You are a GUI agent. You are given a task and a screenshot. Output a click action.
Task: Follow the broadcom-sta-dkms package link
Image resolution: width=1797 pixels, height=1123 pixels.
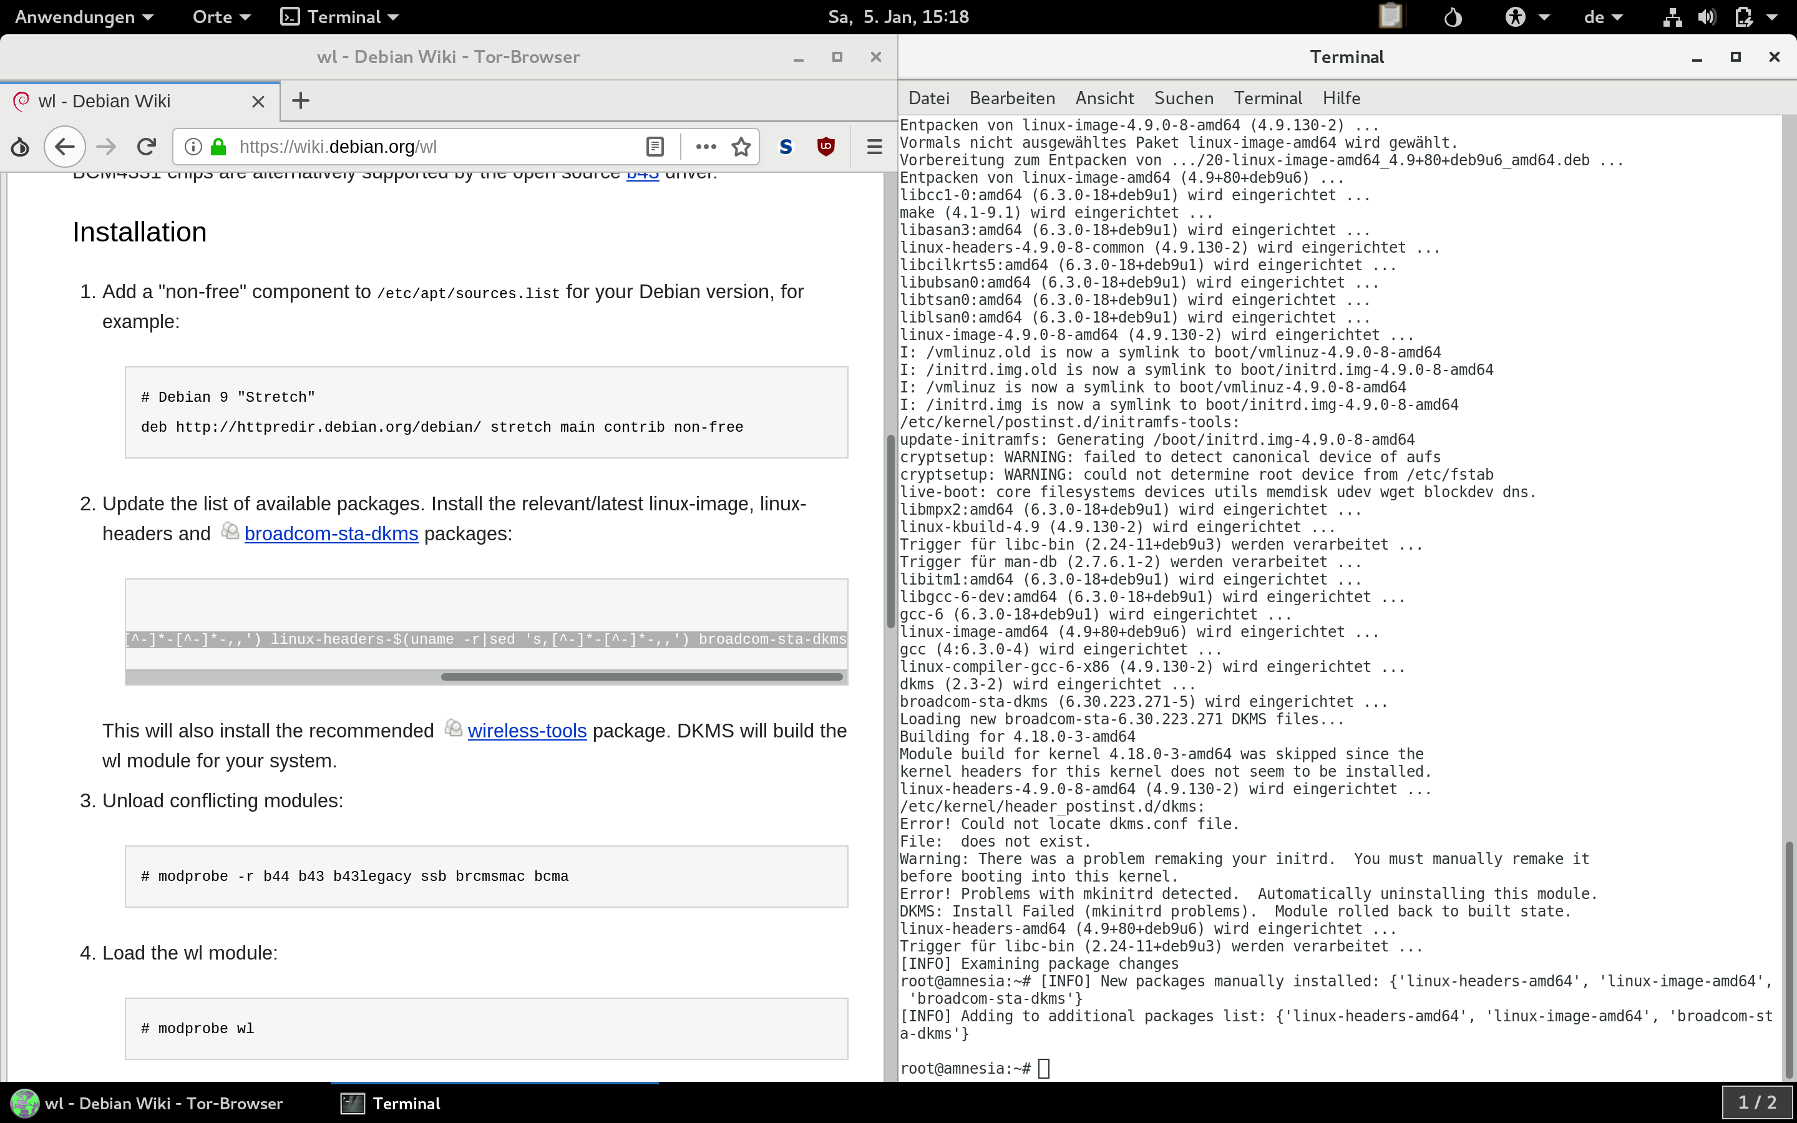coord(331,533)
